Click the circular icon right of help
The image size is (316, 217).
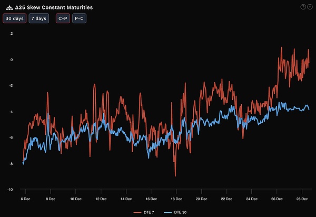[x=310, y=7]
